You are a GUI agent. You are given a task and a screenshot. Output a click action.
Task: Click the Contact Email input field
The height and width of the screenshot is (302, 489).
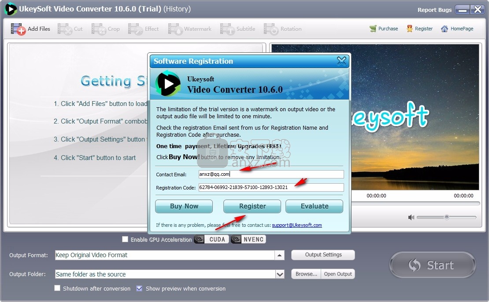[x=271, y=174]
